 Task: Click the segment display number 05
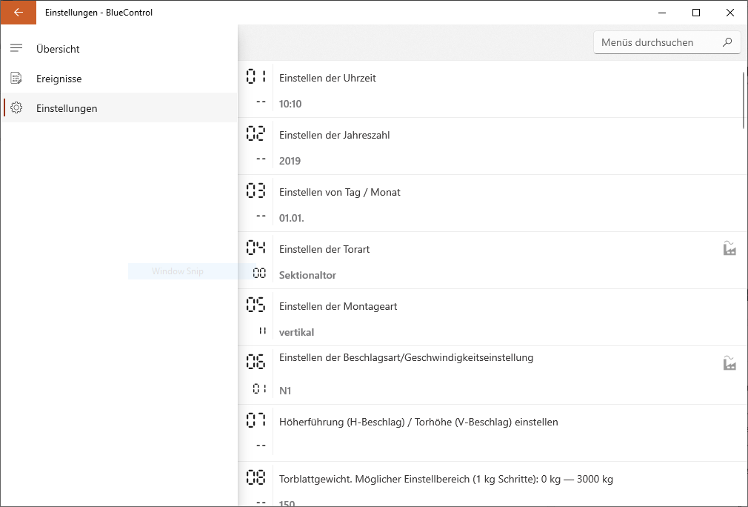click(256, 305)
